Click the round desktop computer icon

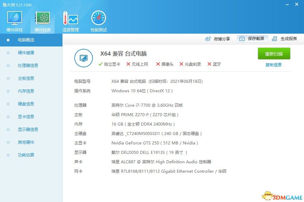[x=83, y=58]
